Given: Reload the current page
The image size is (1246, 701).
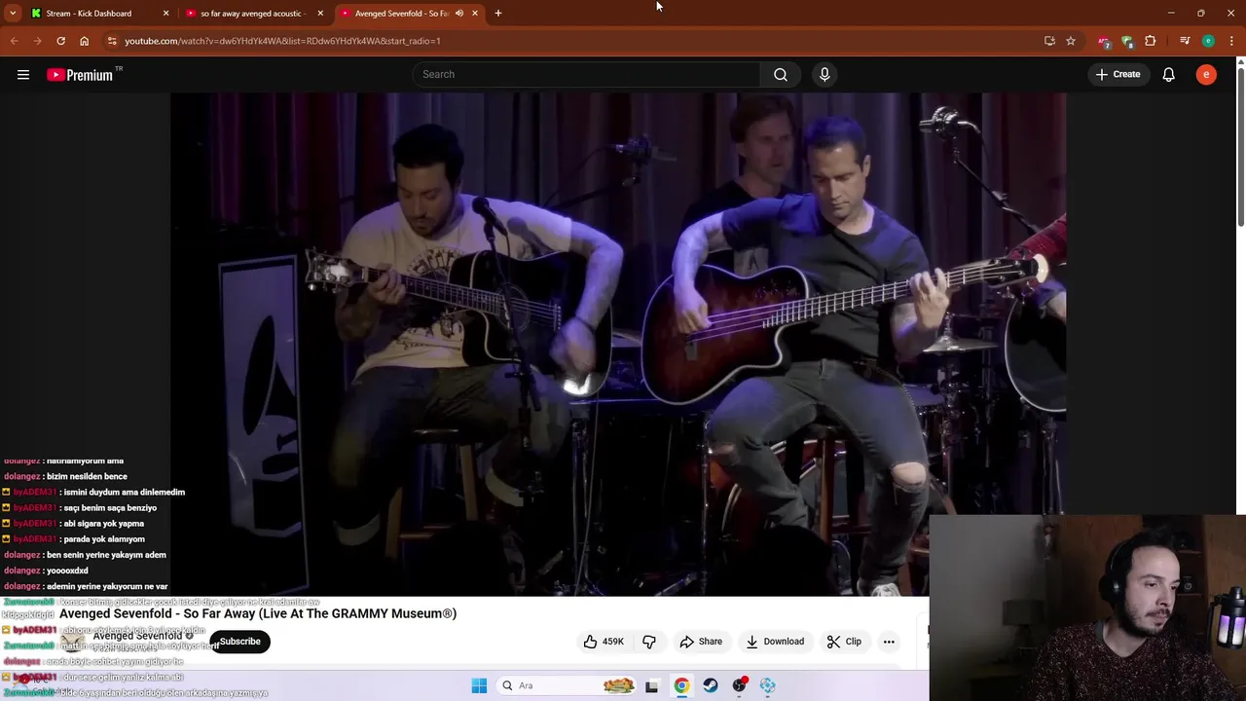Looking at the screenshot, I should tap(60, 41).
